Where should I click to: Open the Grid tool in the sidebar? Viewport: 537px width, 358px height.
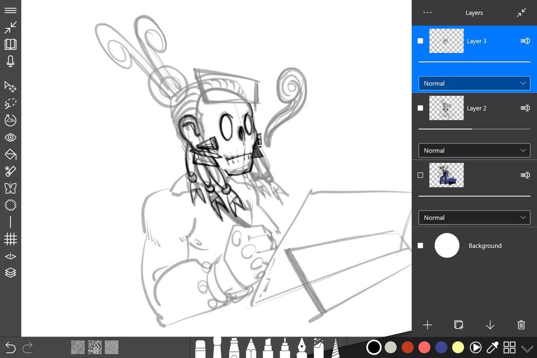pyautogui.click(x=11, y=239)
